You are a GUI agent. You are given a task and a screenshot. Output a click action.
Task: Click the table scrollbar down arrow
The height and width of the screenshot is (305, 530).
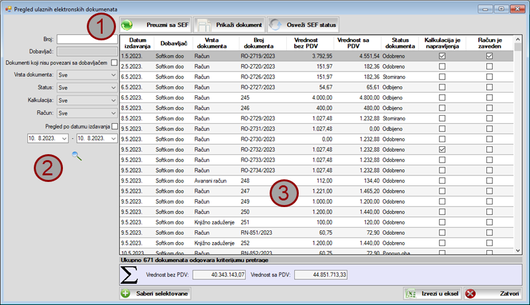click(x=518, y=250)
